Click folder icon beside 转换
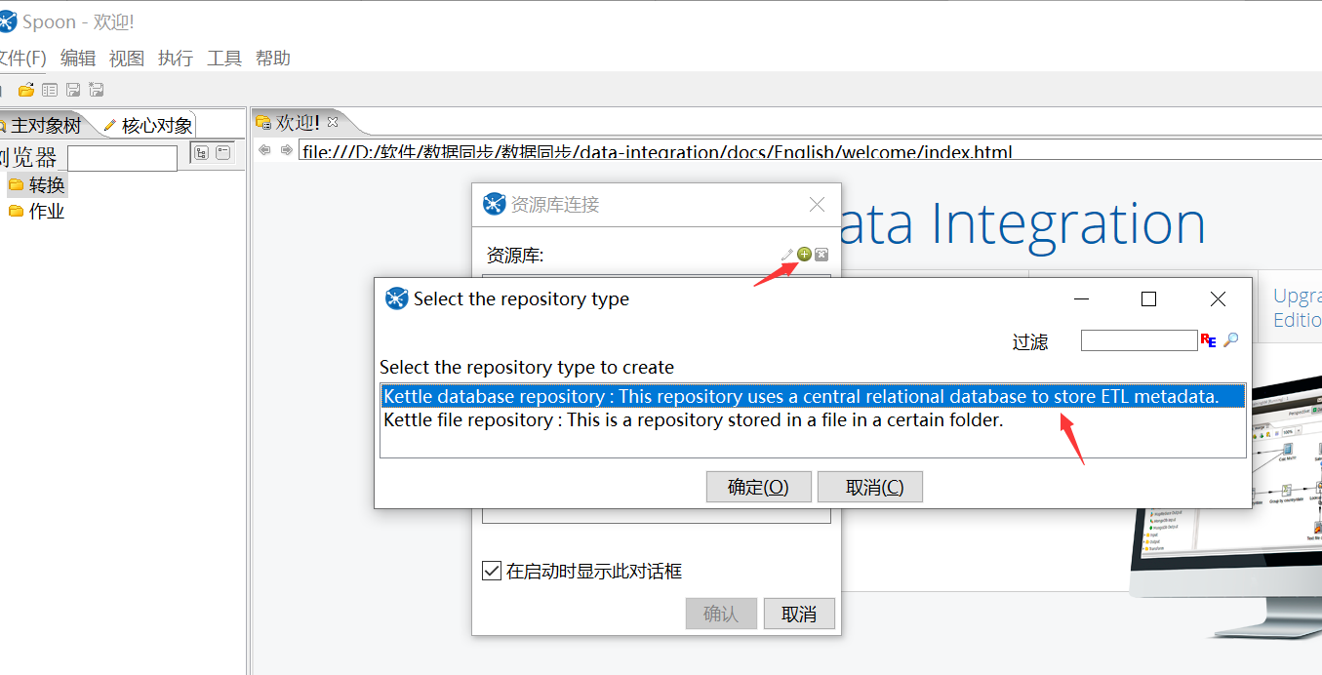 tap(16, 184)
